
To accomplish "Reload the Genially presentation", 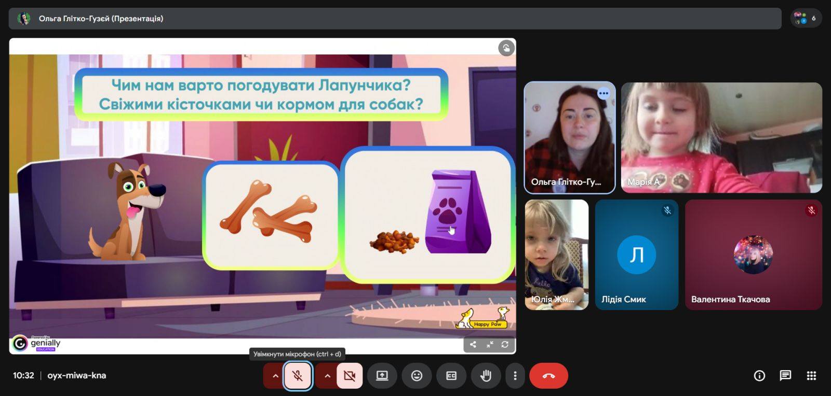I will 505,345.
